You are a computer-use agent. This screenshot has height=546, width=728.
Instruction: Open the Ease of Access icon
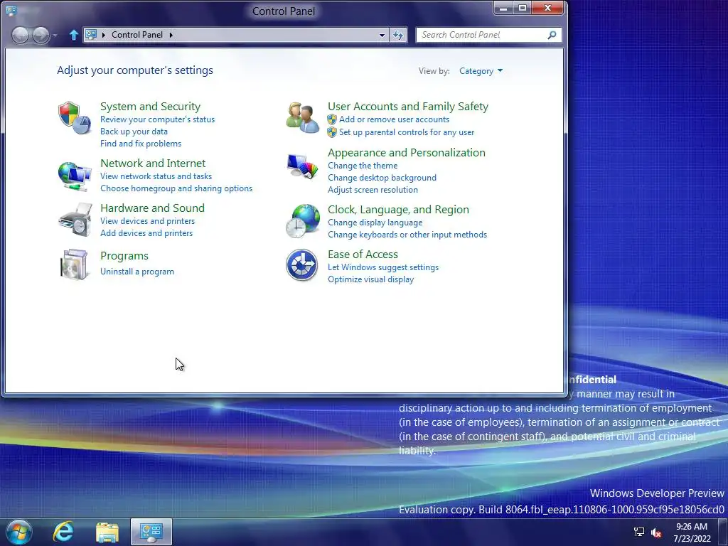click(301, 265)
